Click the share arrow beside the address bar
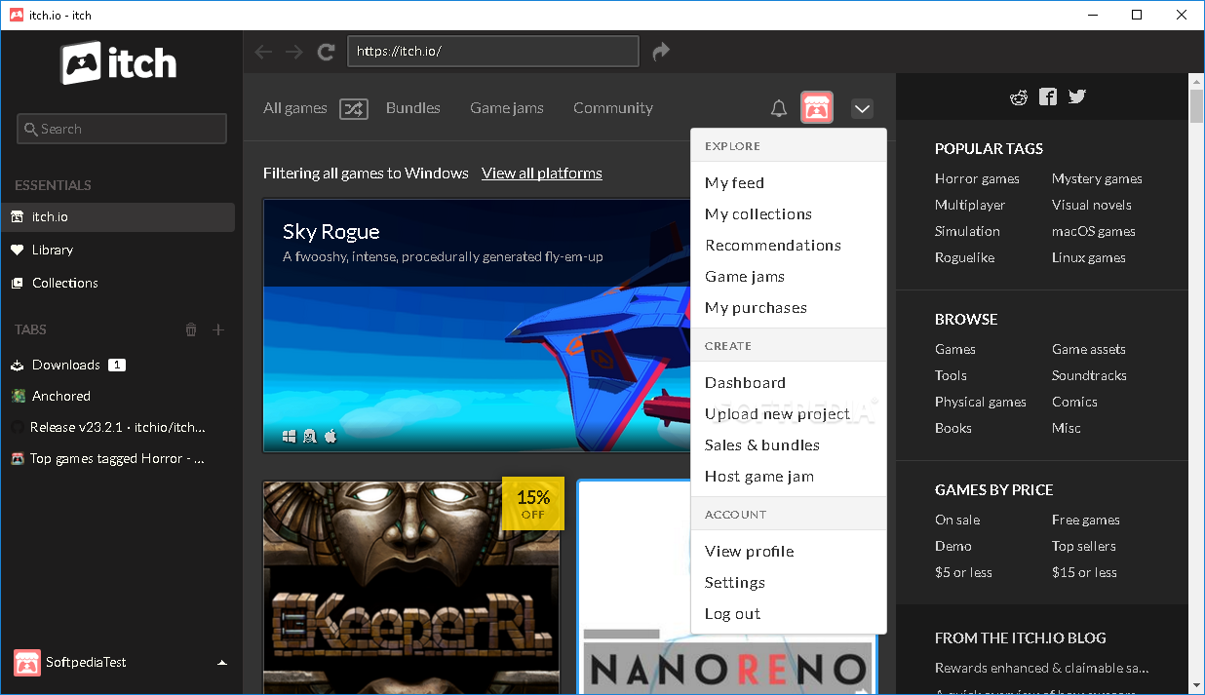Screen dimensions: 1205x695 [661, 51]
